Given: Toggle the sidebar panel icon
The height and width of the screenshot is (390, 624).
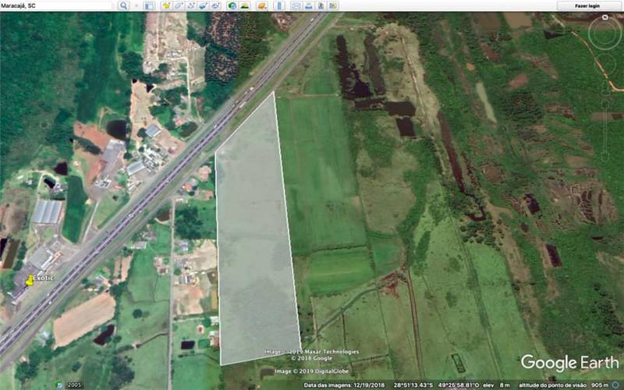Looking at the screenshot, I should (150, 5).
